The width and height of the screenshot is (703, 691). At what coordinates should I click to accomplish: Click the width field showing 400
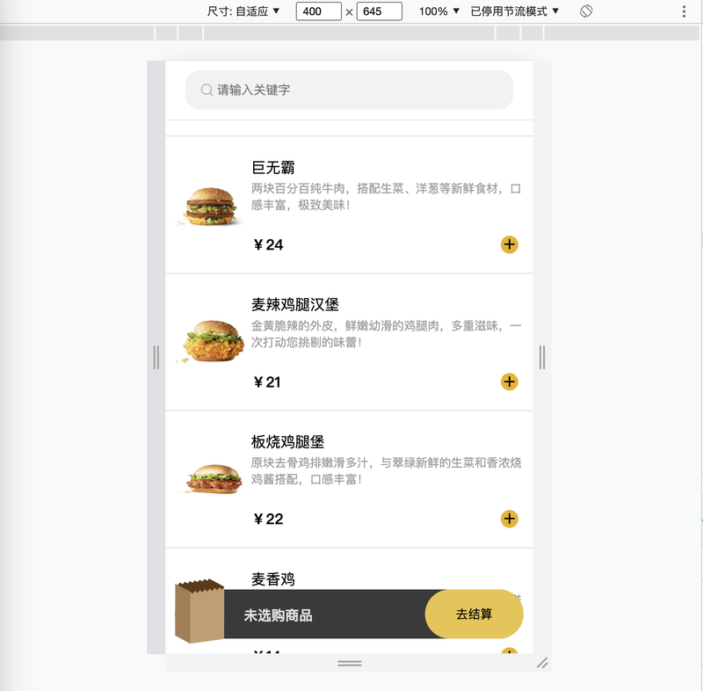[319, 11]
